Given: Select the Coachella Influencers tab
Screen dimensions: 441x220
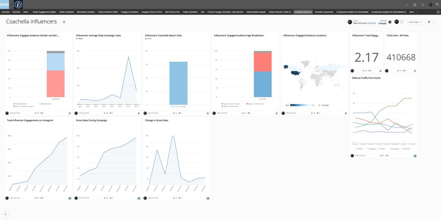Looking at the screenshot, I should click(x=303, y=12).
